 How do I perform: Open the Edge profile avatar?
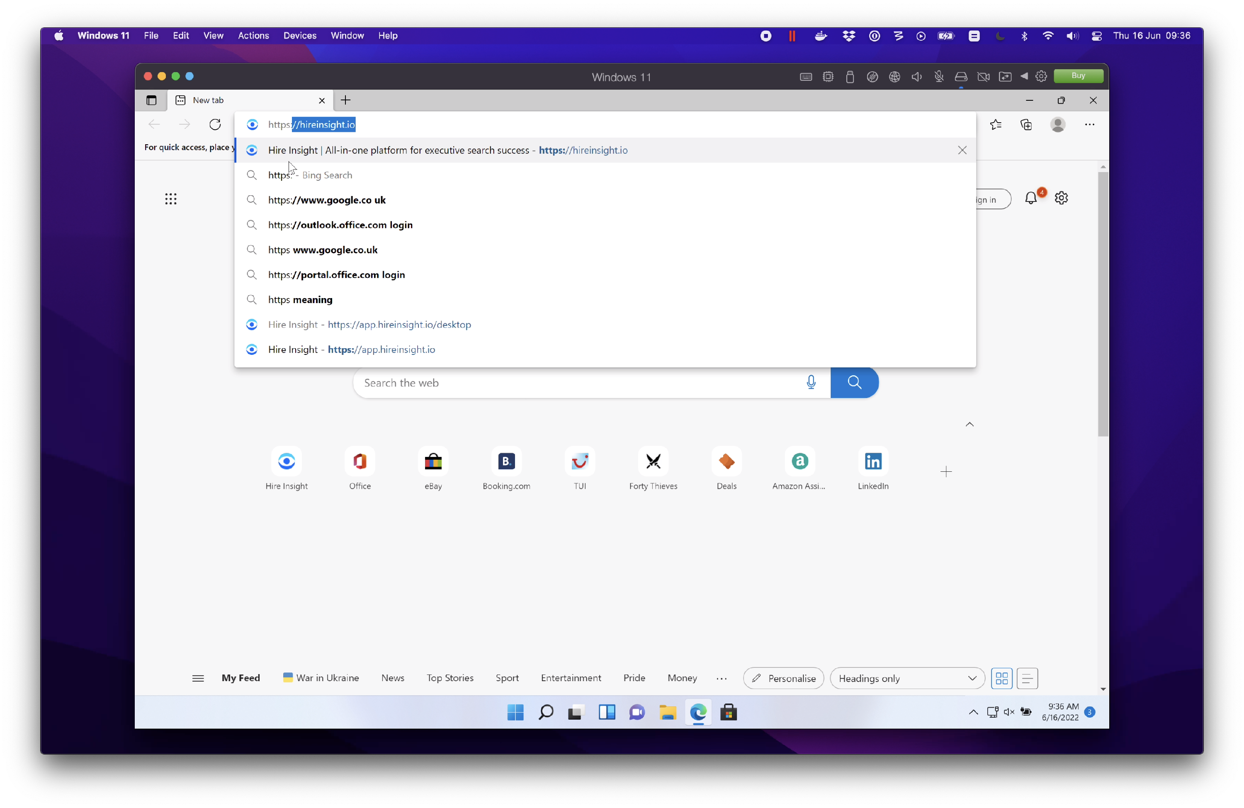point(1058,124)
